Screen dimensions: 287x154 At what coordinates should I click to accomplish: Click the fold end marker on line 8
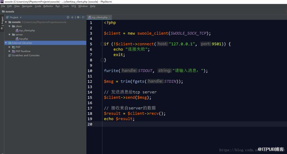point(102,60)
